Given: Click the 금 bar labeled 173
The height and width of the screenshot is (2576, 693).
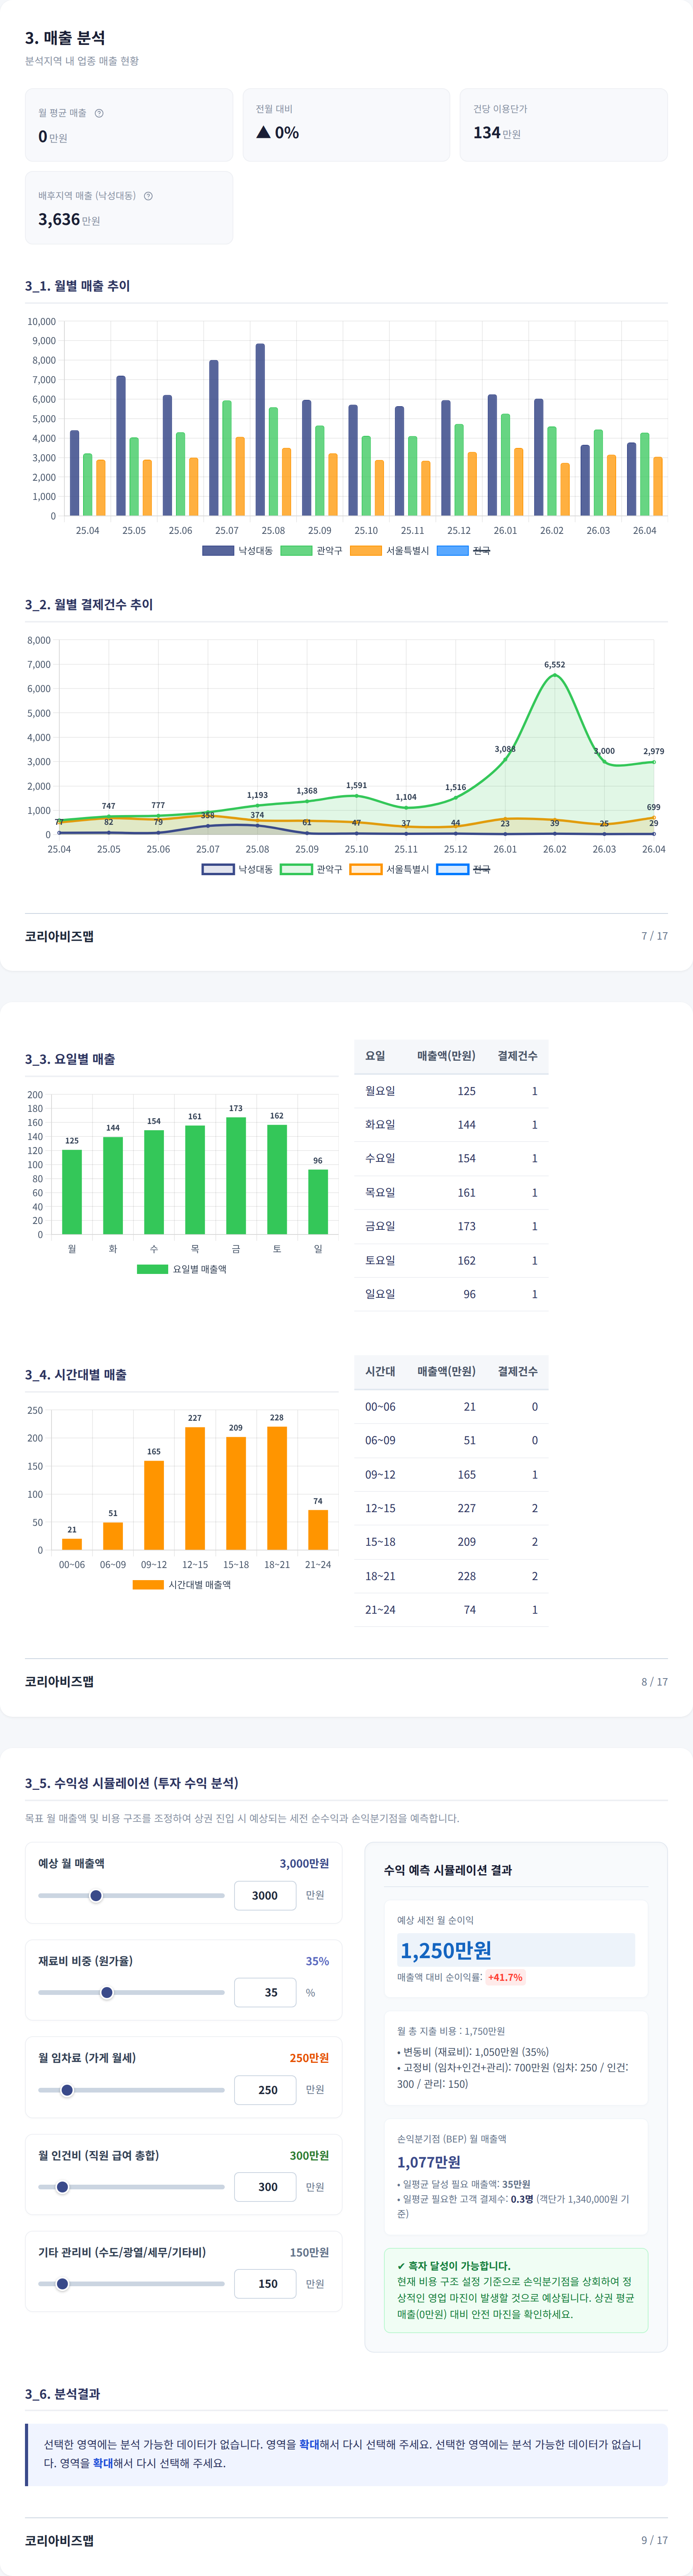Looking at the screenshot, I should pos(236,1175).
